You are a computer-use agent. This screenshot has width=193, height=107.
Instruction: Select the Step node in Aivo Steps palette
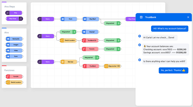(x=14, y=13)
